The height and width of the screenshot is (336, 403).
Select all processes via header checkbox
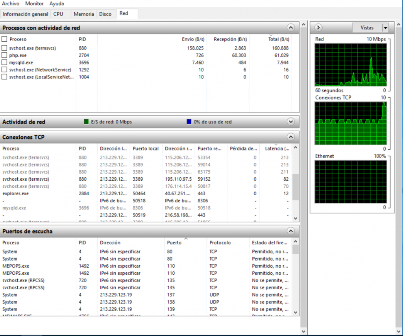point(4,39)
